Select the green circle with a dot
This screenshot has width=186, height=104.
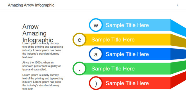click(79, 68)
